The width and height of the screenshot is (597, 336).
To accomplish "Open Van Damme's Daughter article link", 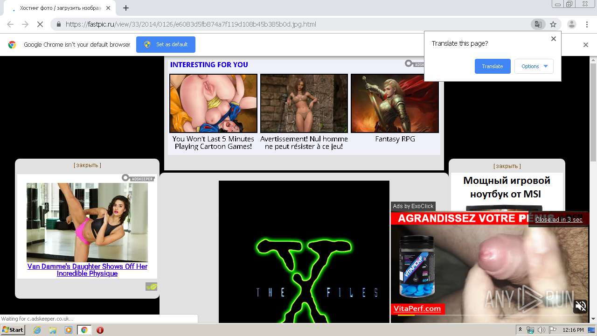I will point(87,270).
